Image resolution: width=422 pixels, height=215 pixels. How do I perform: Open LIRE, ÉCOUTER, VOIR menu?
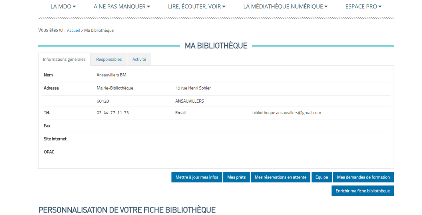(x=197, y=6)
